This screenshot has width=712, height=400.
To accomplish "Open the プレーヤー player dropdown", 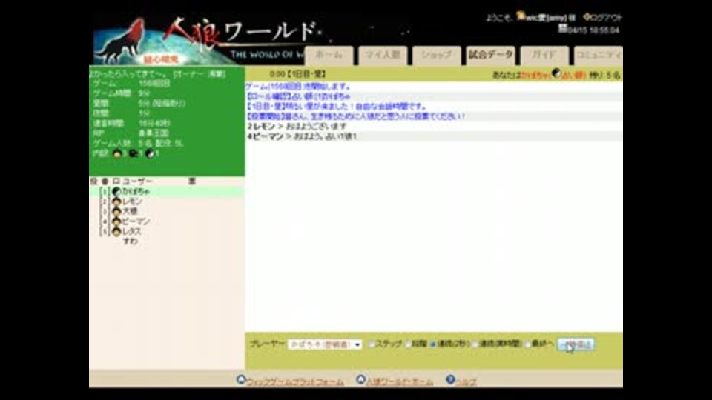I will click(325, 344).
